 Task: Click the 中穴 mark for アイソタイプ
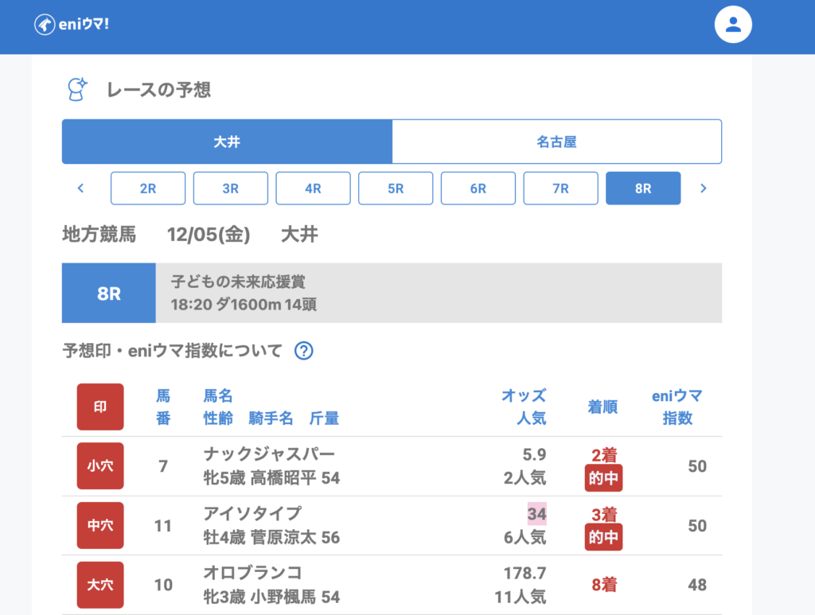pyautogui.click(x=100, y=525)
